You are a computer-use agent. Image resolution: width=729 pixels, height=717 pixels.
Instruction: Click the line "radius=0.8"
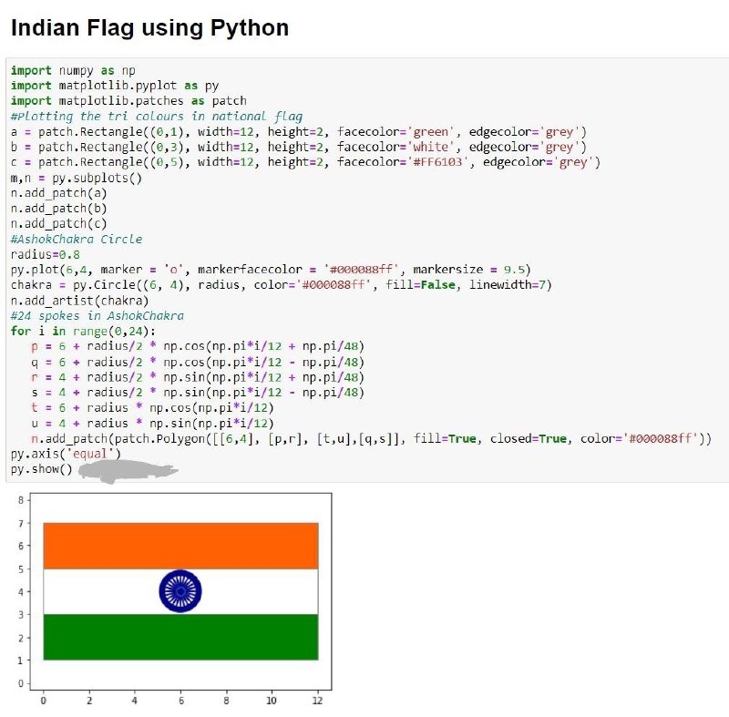click(45, 255)
